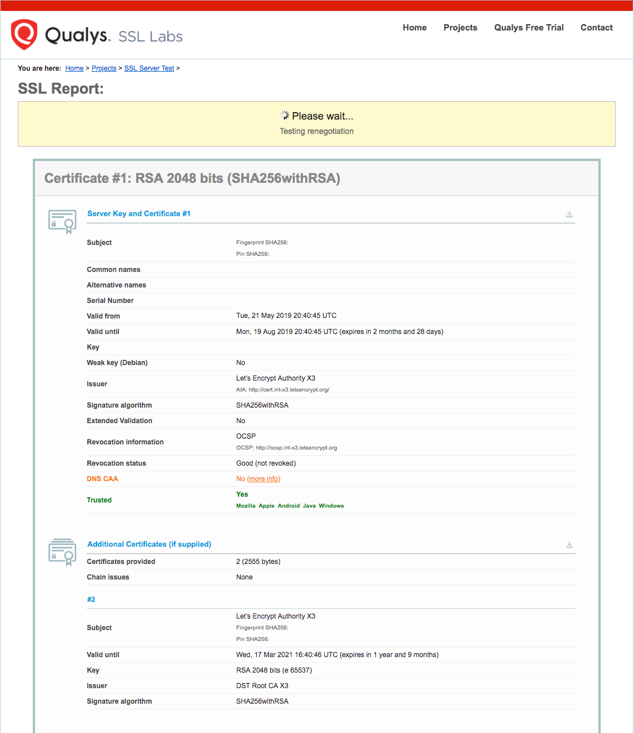This screenshot has width=634, height=733.
Task: Download the Server Key and Certificate details
Action: point(569,214)
